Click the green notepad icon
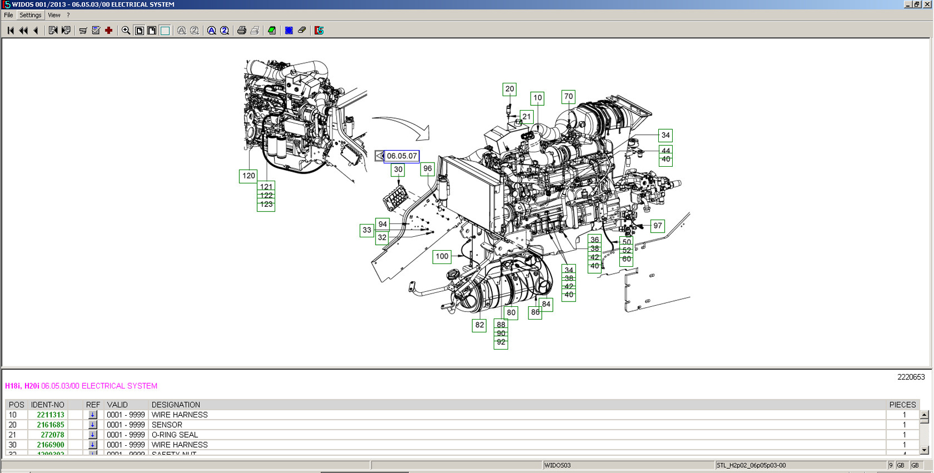Screen dimensions: 934x473 tap(272, 30)
